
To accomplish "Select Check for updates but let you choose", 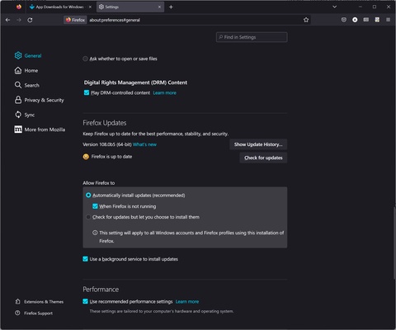I will click(x=88, y=217).
